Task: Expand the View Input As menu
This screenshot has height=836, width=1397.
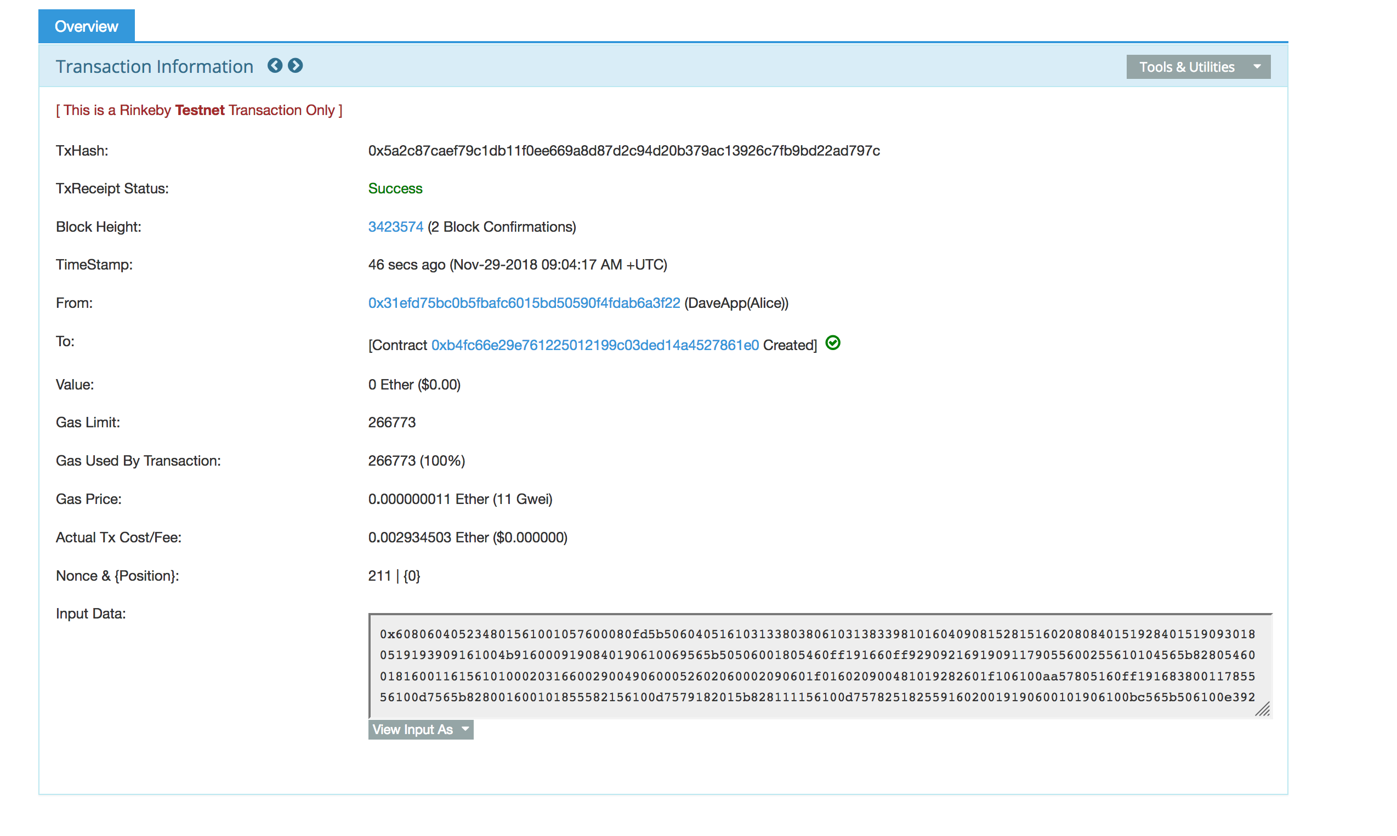Action: point(413,730)
